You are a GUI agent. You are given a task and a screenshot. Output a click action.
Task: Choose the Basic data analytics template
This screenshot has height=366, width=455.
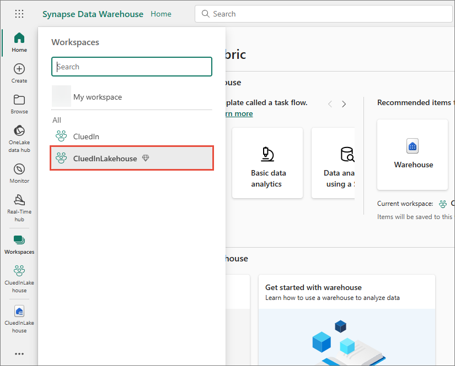pos(267,163)
